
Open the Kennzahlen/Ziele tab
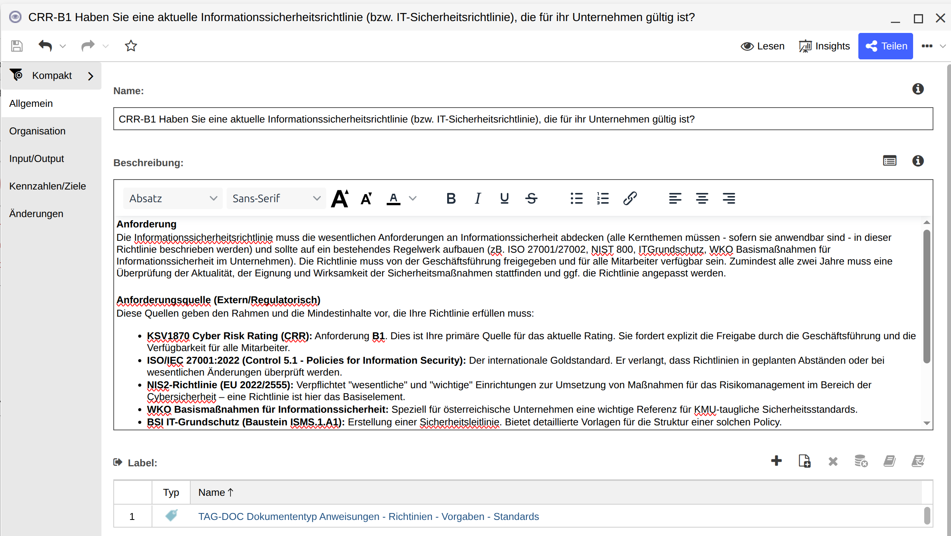point(47,186)
